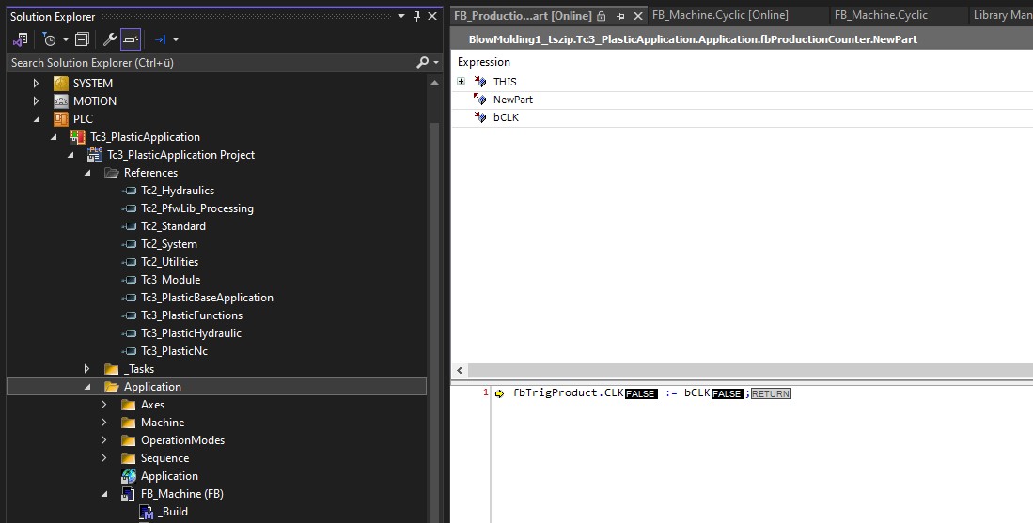The image size is (1033, 523).
Task: Close the Solution Explorer panel
Action: pyautogui.click(x=432, y=16)
